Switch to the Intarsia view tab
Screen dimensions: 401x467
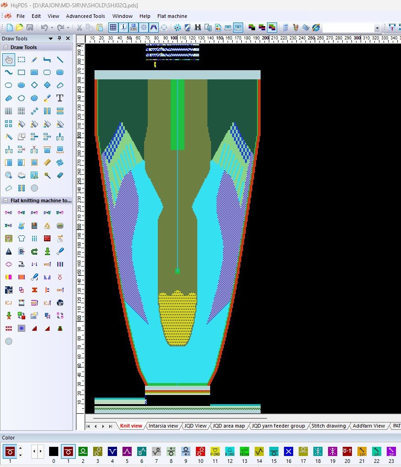coord(163,426)
